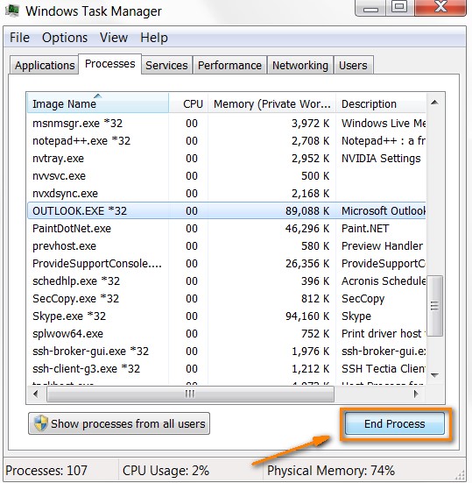This screenshot has width=472, height=483.
Task: Select the nvtray.exe process row
Action: (227, 159)
